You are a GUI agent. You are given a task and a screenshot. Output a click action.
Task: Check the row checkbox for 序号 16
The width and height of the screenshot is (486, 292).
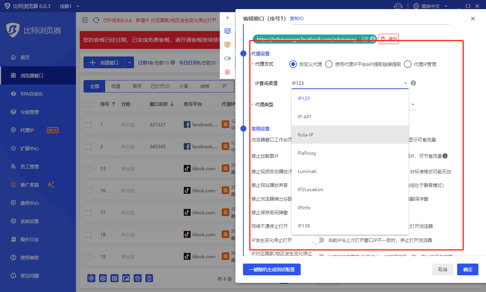[x=88, y=190]
